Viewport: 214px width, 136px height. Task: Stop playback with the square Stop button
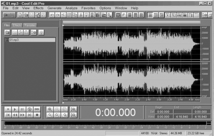(x=8, y=109)
